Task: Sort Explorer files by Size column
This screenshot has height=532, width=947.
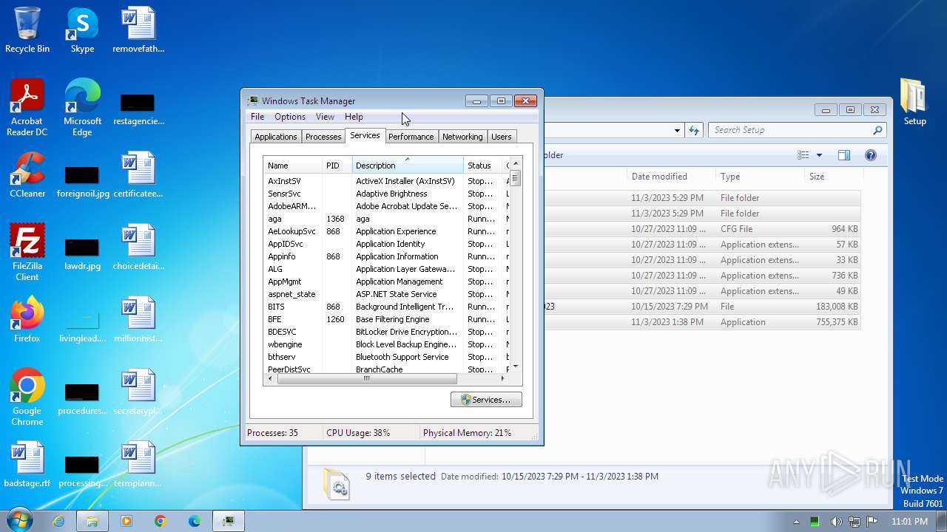Action: (x=833, y=177)
